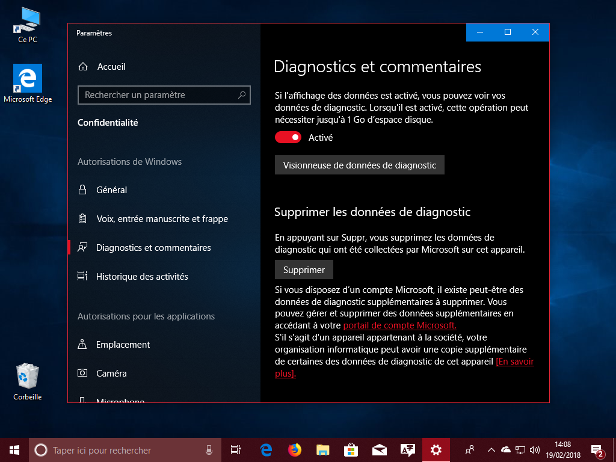Image resolution: width=616 pixels, height=462 pixels.
Task: Click the Supprimer button
Action: tap(304, 270)
